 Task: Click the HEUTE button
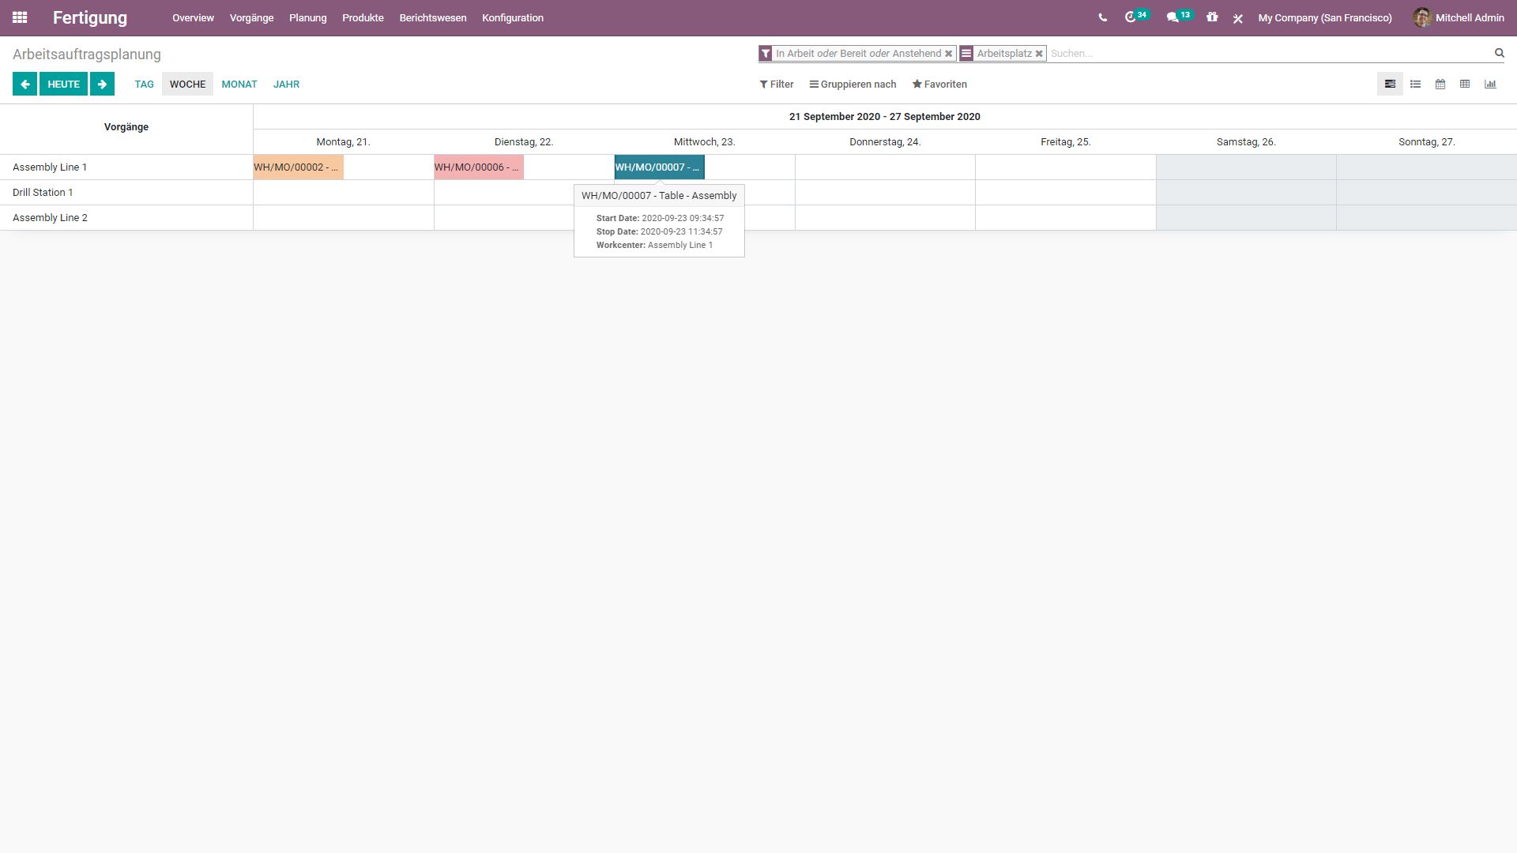pos(63,84)
